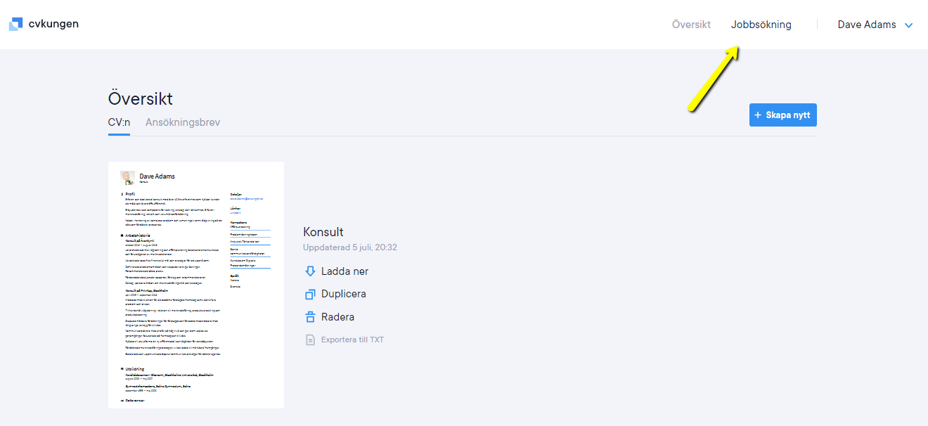Switch to the Ansökningsbrev tab
The width and height of the screenshot is (928, 426).
point(183,122)
